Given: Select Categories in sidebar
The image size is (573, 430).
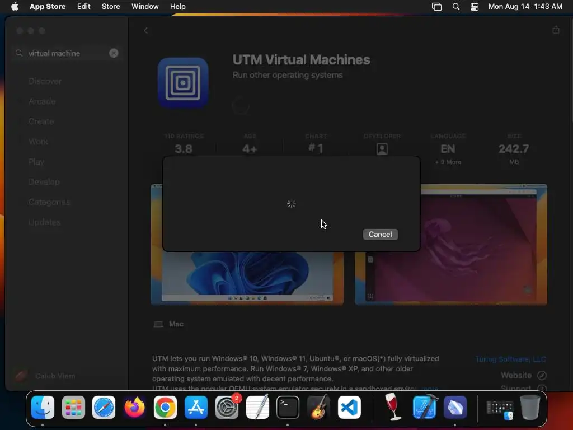Looking at the screenshot, I should click(49, 202).
